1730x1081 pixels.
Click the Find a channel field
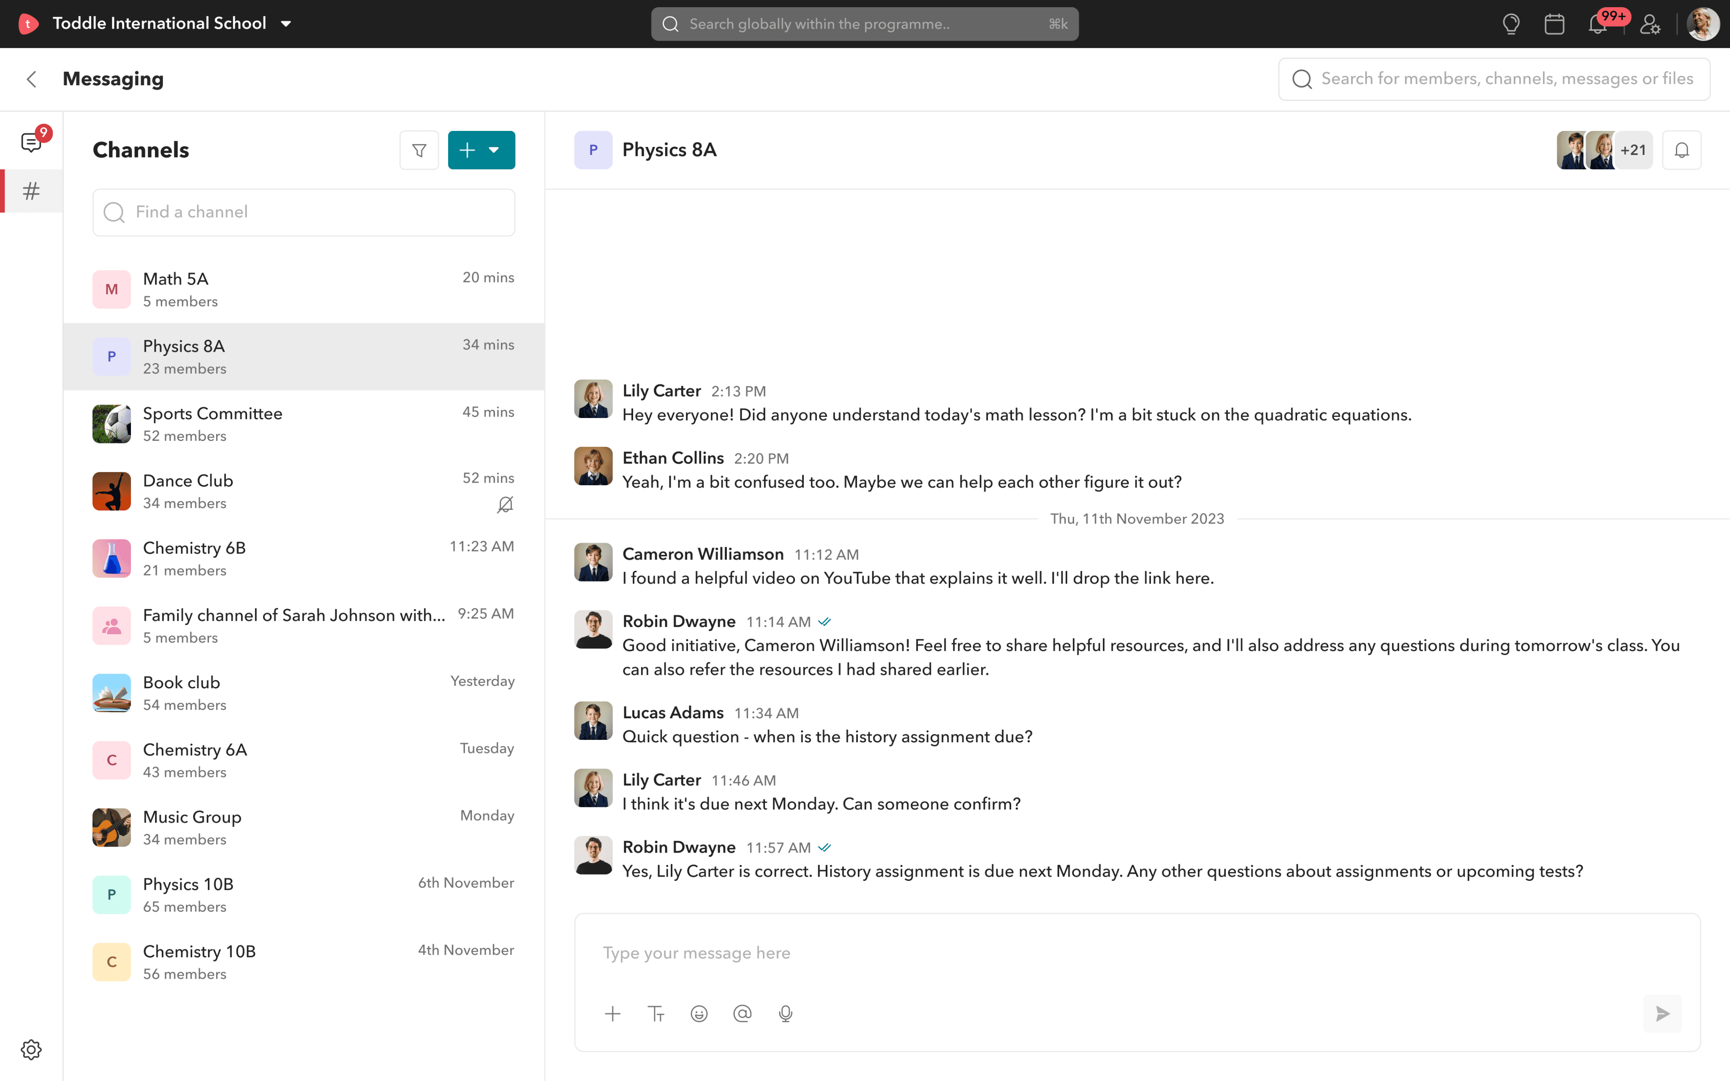304,212
